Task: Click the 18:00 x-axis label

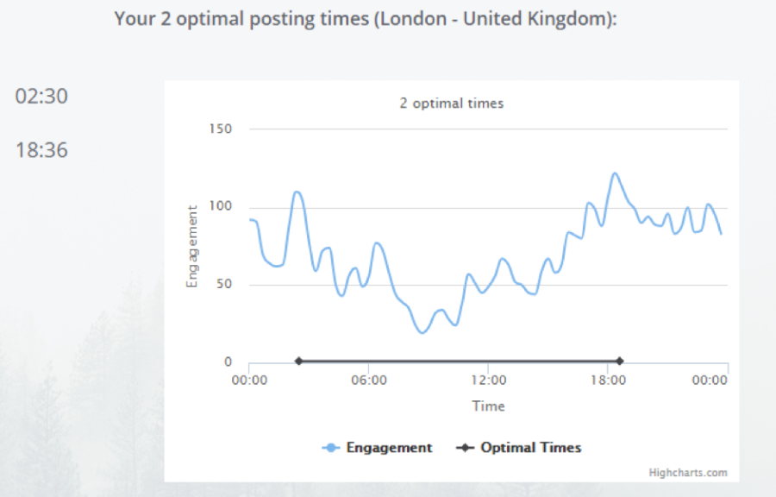Action: [x=607, y=380]
